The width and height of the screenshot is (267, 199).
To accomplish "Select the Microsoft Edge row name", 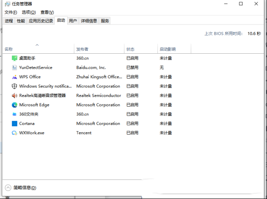I will coord(34,105).
